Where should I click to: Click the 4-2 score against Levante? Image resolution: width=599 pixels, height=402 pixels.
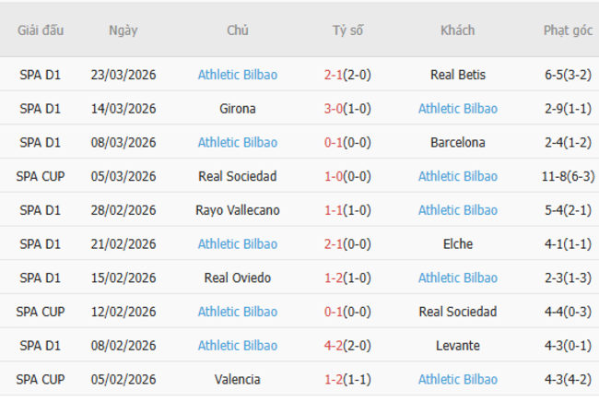[334, 346]
